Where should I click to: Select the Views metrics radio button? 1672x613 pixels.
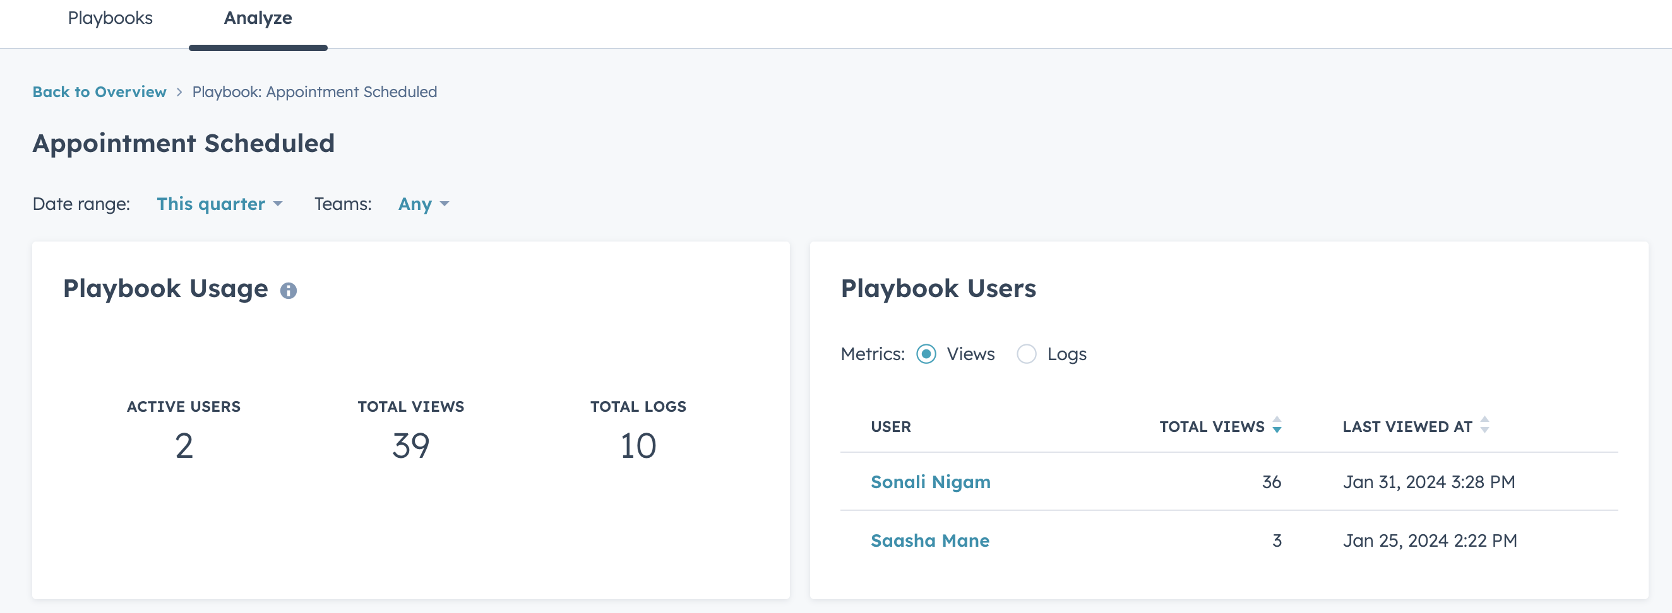926,354
